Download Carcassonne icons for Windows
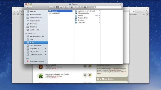This screenshot has width=161, height=90. pos(90,75)
